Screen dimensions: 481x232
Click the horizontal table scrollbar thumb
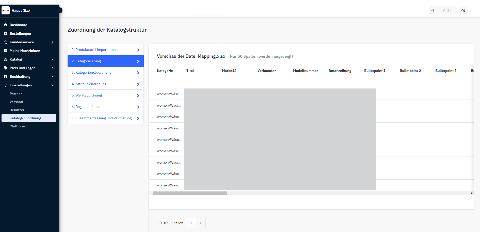[x=190, y=193]
